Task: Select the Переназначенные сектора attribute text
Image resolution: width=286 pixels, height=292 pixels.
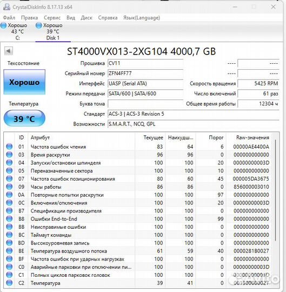Action: (x=62, y=171)
